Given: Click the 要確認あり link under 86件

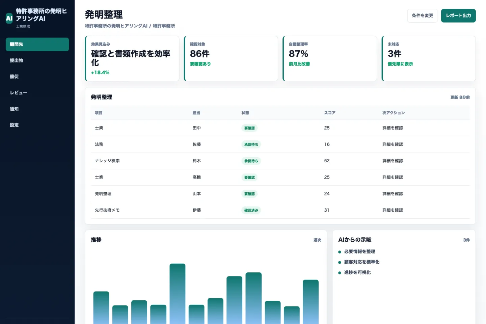Looking at the screenshot, I should [200, 64].
